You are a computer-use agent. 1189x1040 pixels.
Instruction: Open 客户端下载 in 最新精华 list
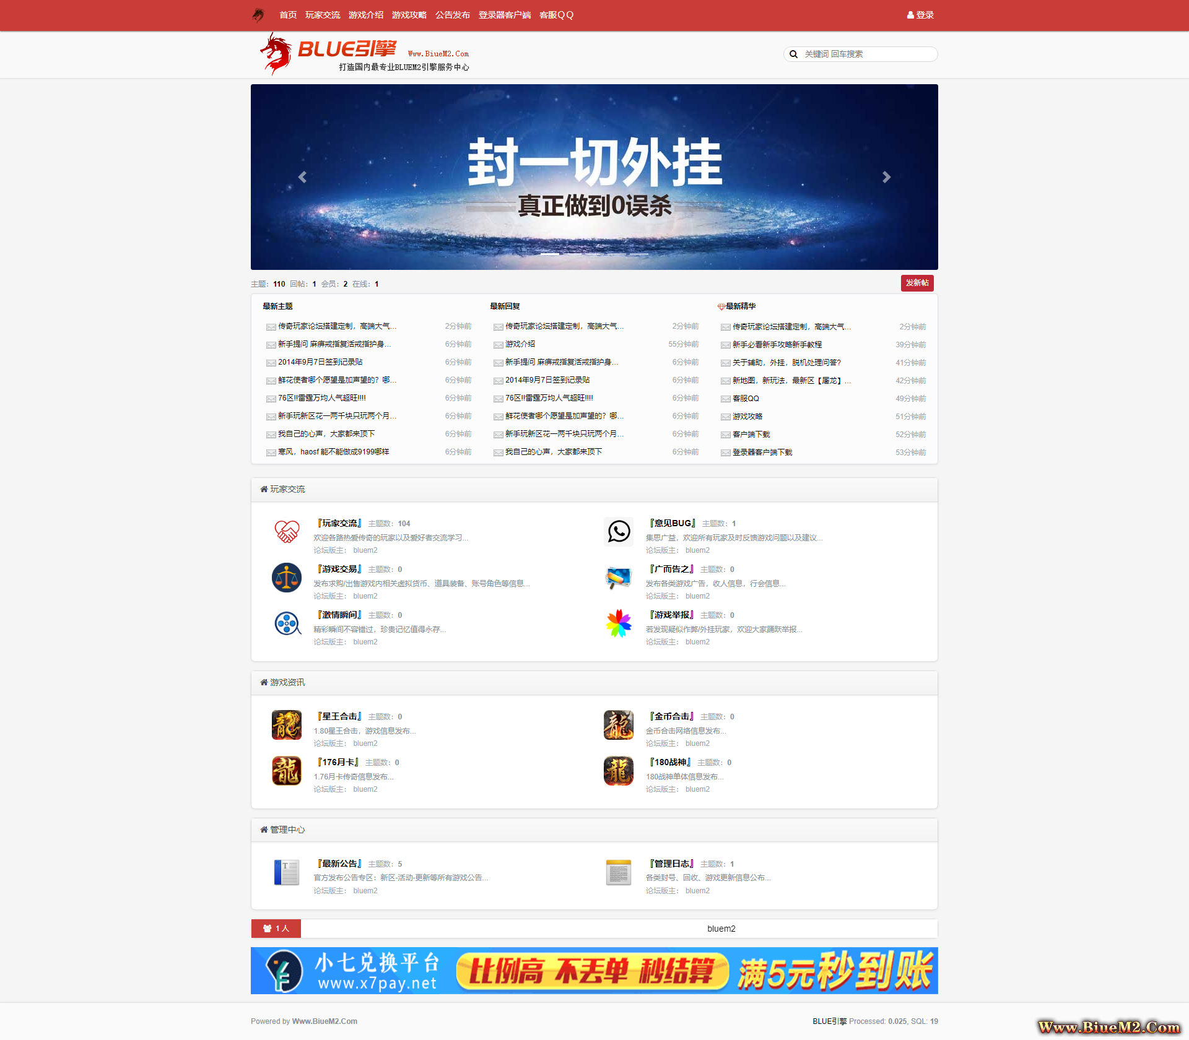[751, 435]
